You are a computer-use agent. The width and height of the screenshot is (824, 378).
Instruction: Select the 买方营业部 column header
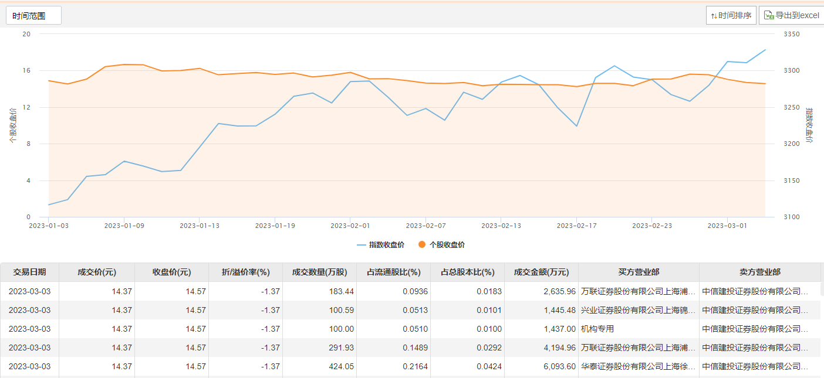pos(639,272)
